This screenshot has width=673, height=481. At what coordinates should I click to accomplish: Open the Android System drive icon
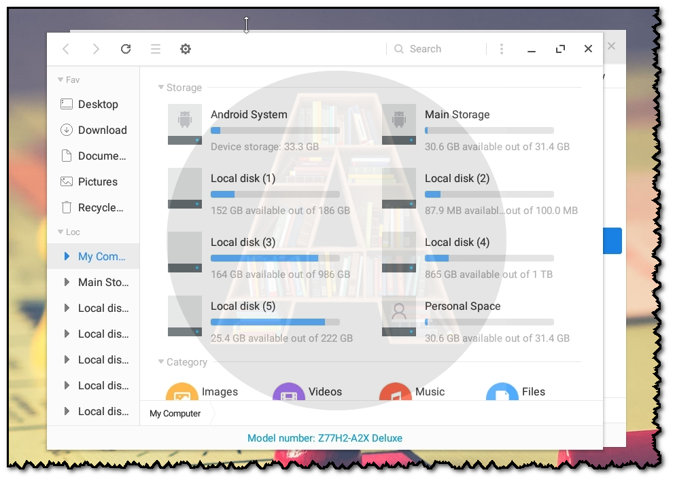click(x=185, y=124)
